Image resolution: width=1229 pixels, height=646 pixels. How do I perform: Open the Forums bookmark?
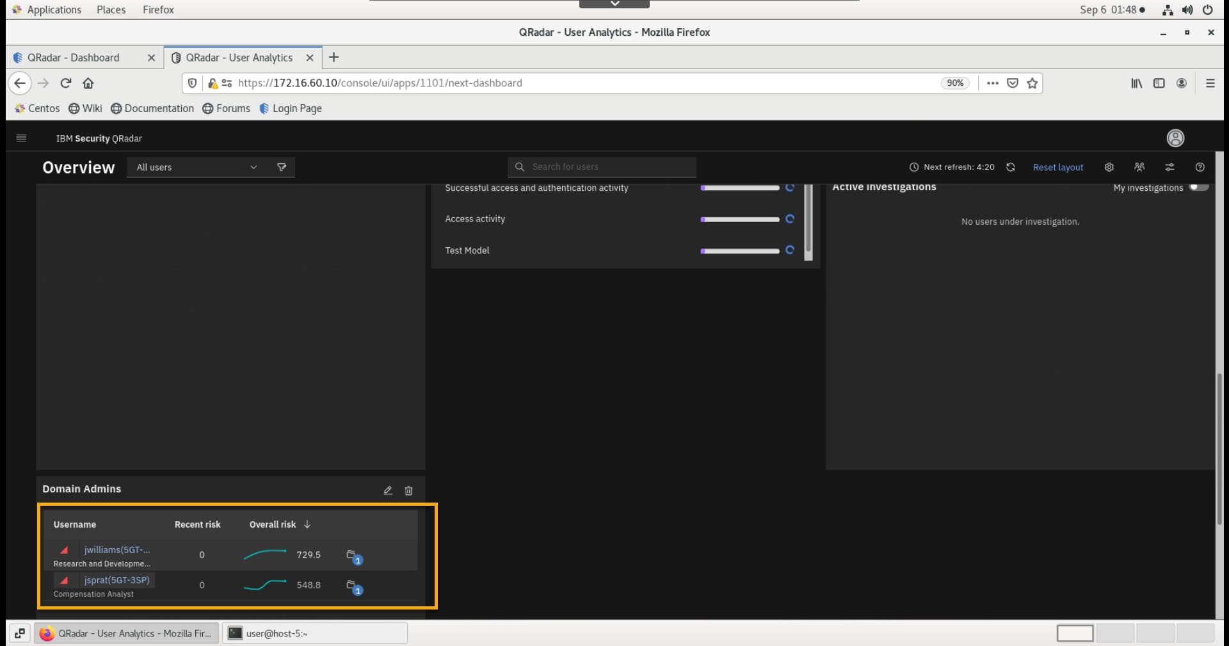point(227,108)
